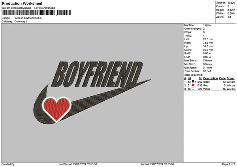Click the Machine value Tajima
The image size is (237, 167).
point(207,25)
